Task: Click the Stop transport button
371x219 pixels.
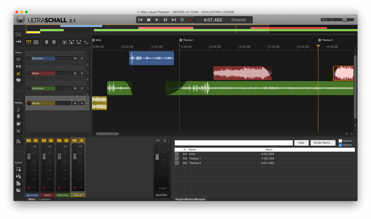Action: pos(149,20)
